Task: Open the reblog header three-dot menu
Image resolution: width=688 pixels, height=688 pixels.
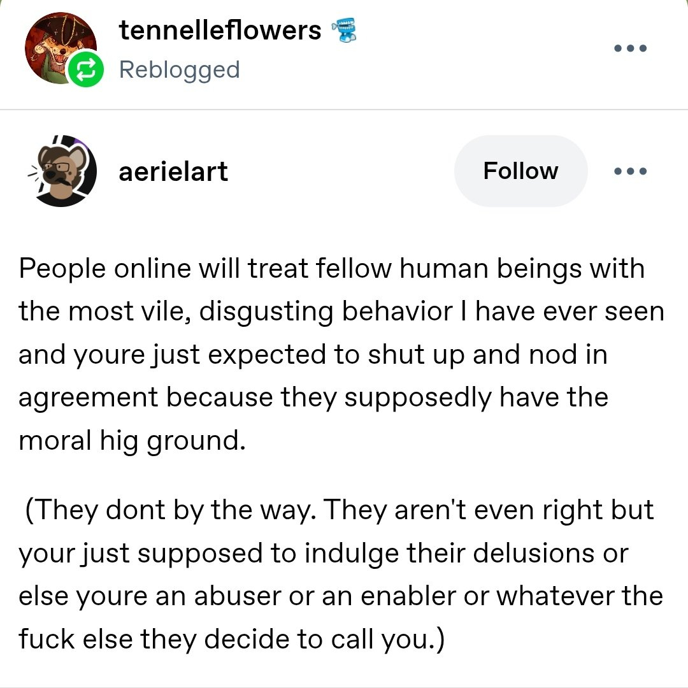Action: tap(630, 48)
